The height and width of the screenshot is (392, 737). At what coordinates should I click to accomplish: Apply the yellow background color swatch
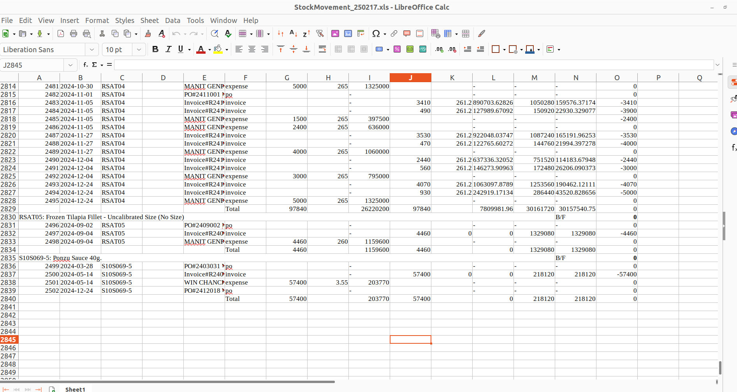(x=218, y=49)
